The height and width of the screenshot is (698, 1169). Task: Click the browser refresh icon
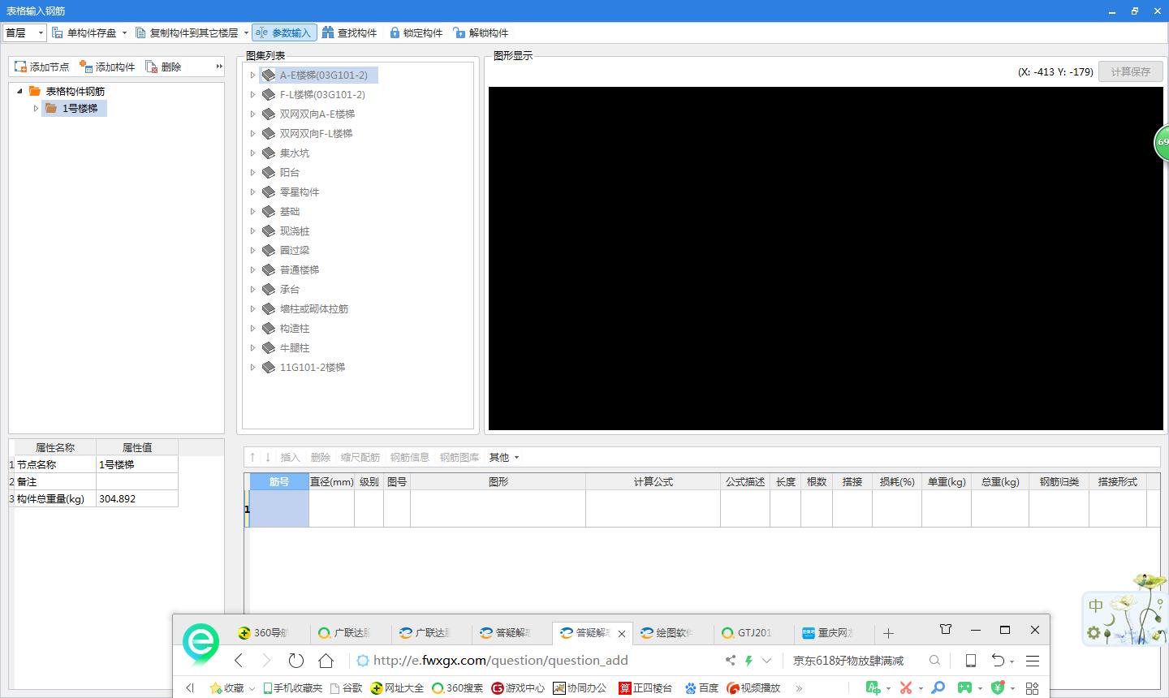296,660
